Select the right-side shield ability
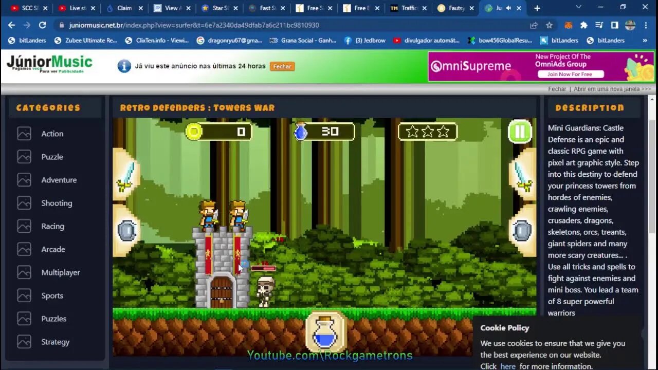 tap(522, 231)
